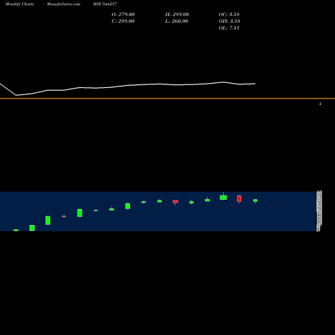The height and width of the screenshot is (335, 335).
Task: Click the 'OL: 7.31' value
Action: click(229, 28)
